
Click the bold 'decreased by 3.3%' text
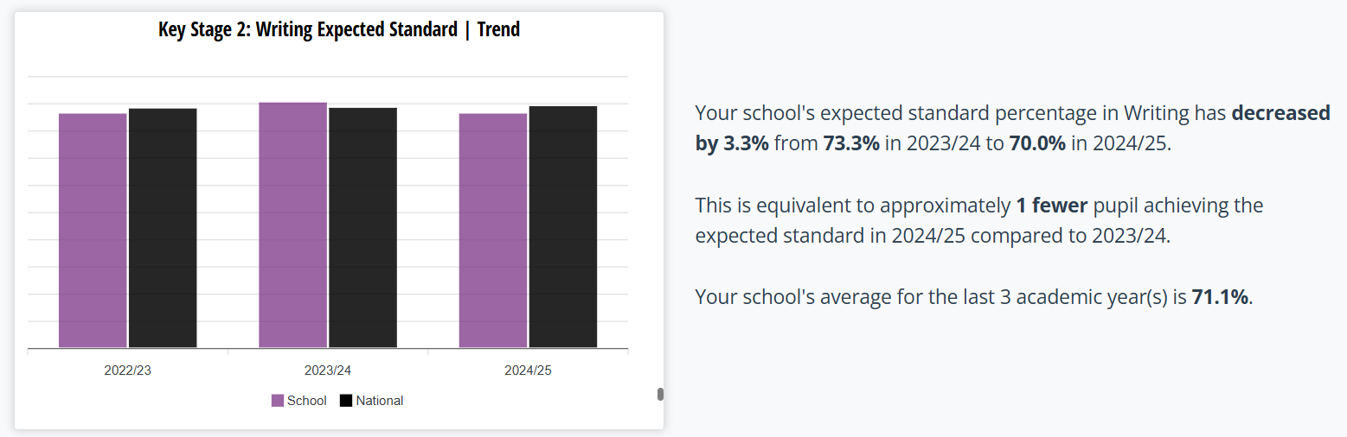click(1280, 113)
